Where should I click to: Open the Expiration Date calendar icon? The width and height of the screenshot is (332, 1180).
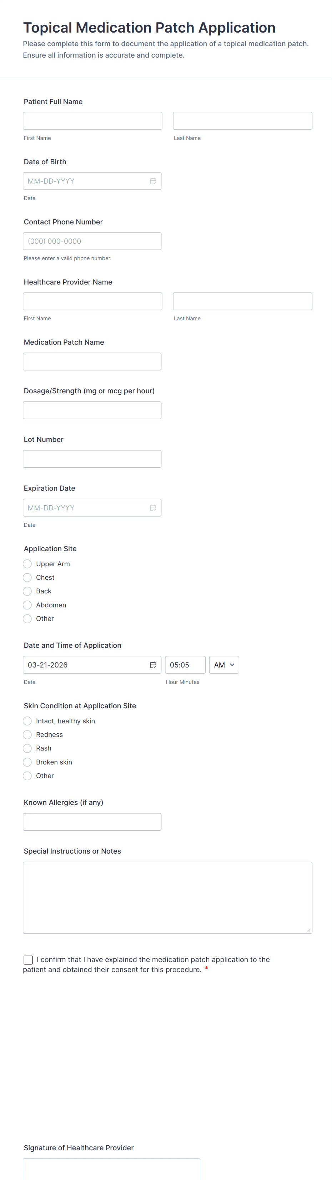coord(153,508)
